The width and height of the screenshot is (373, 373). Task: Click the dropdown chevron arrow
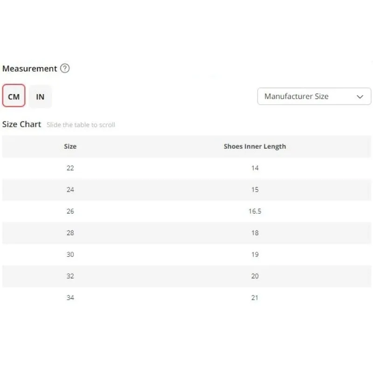(x=360, y=97)
